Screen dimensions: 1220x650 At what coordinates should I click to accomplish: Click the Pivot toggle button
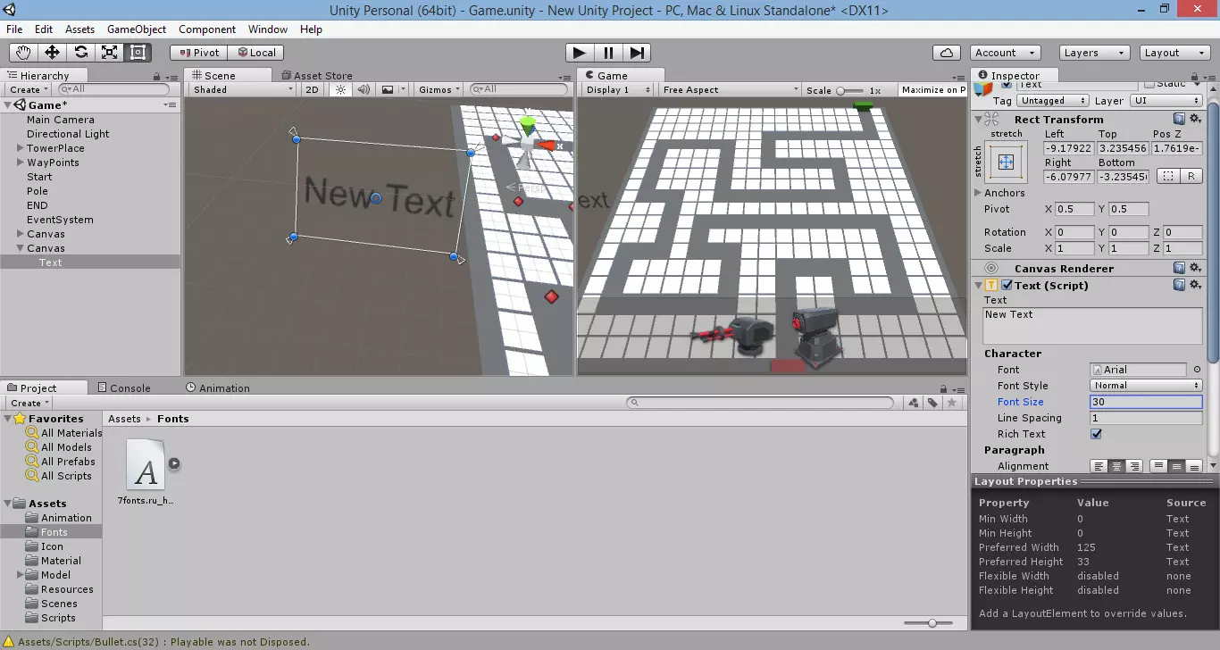[x=198, y=53]
